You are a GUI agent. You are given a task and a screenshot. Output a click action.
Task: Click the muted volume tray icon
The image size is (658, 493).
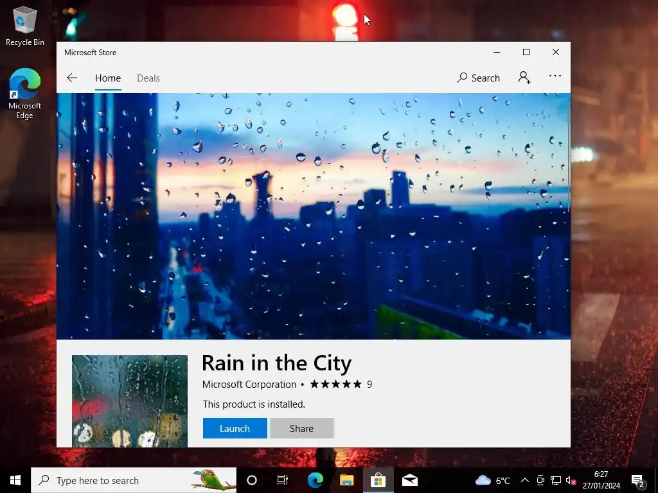point(571,480)
